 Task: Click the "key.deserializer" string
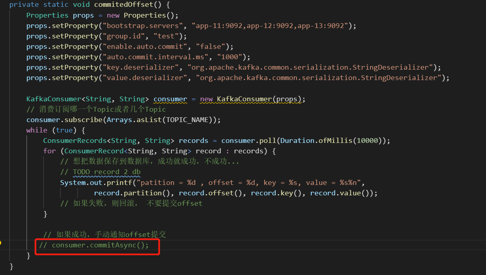[141, 67]
